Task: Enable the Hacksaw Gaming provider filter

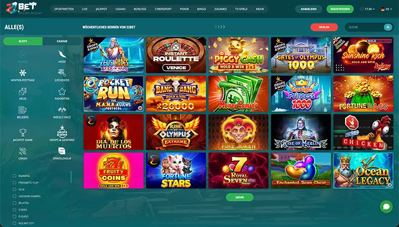Action: point(14,196)
